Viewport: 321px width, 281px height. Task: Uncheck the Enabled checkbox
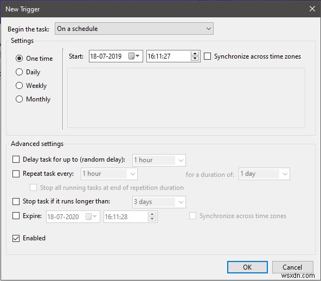16,238
